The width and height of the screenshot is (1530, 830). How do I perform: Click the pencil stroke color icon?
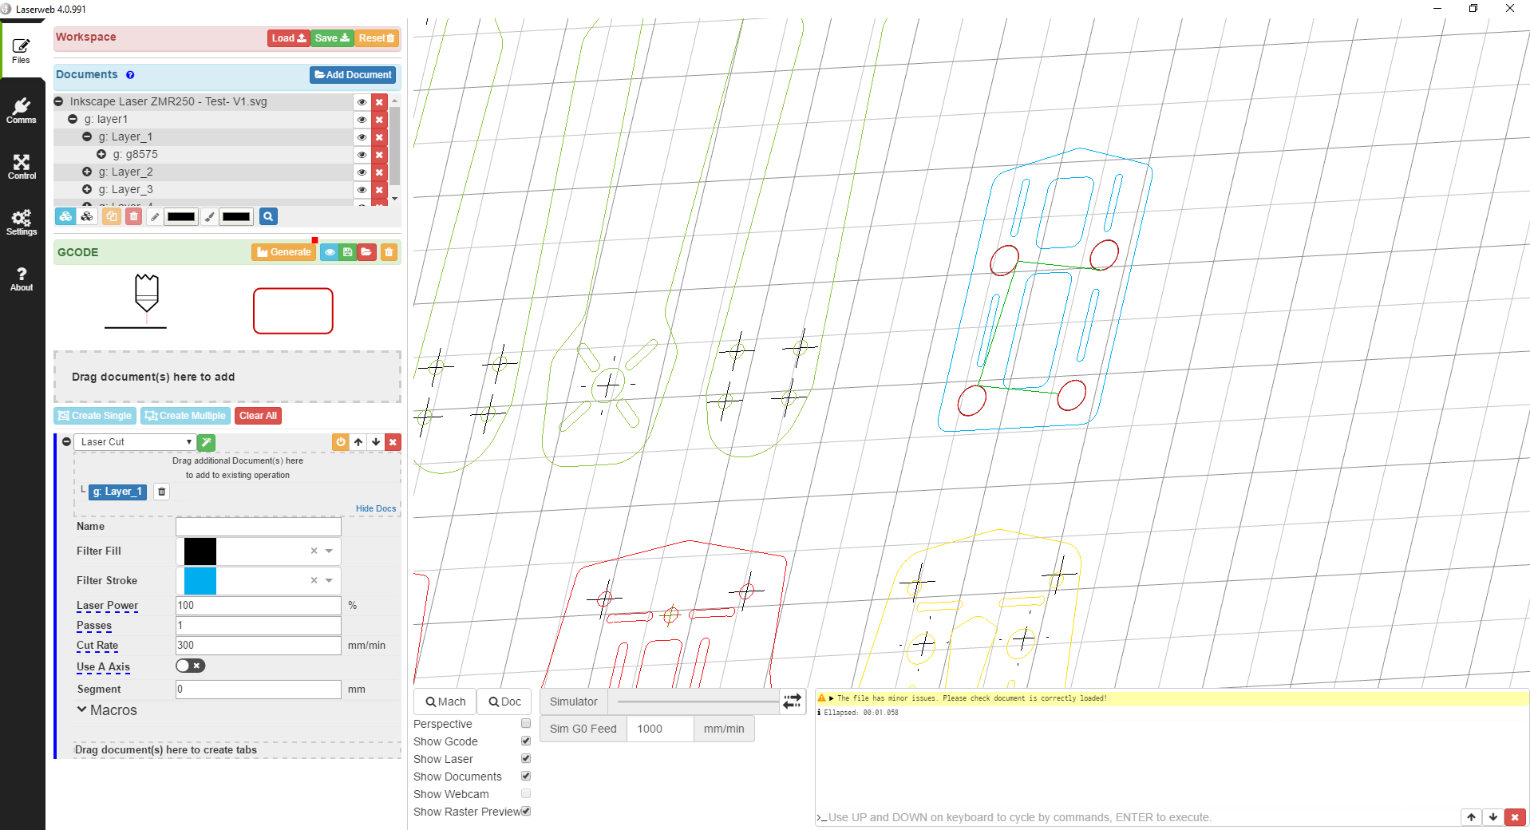[x=155, y=216]
